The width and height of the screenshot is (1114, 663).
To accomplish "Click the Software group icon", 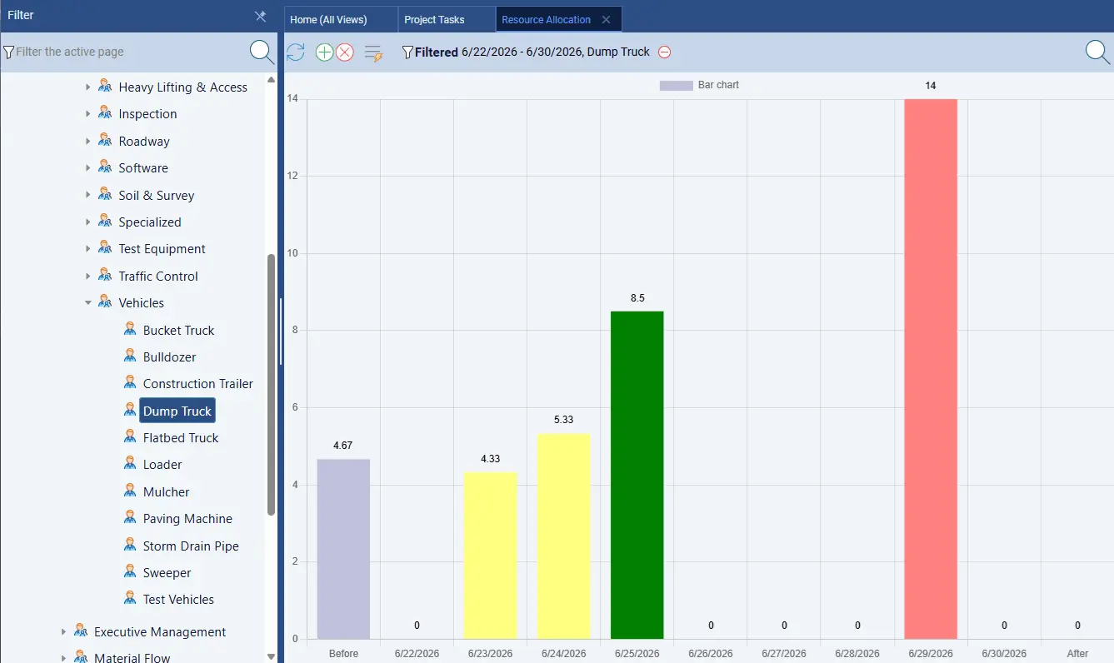I will coord(105,167).
